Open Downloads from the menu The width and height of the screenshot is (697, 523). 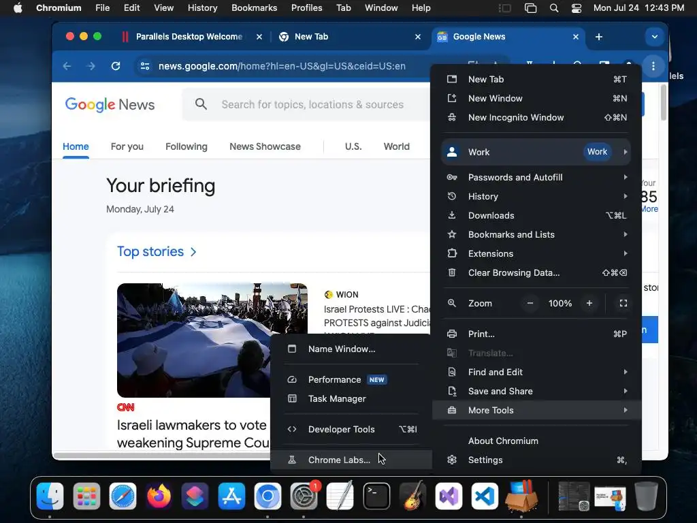538,216
